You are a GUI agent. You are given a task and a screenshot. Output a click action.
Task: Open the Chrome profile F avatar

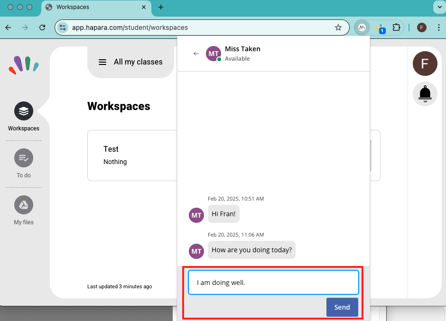tap(421, 28)
